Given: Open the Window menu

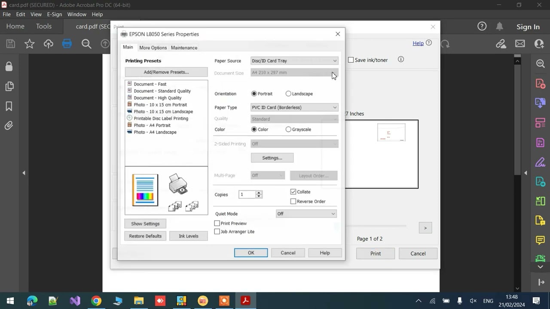Looking at the screenshot, I should pos(76,14).
